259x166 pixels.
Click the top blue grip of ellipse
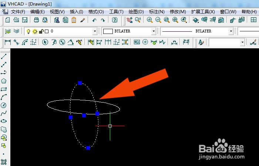[80, 83]
